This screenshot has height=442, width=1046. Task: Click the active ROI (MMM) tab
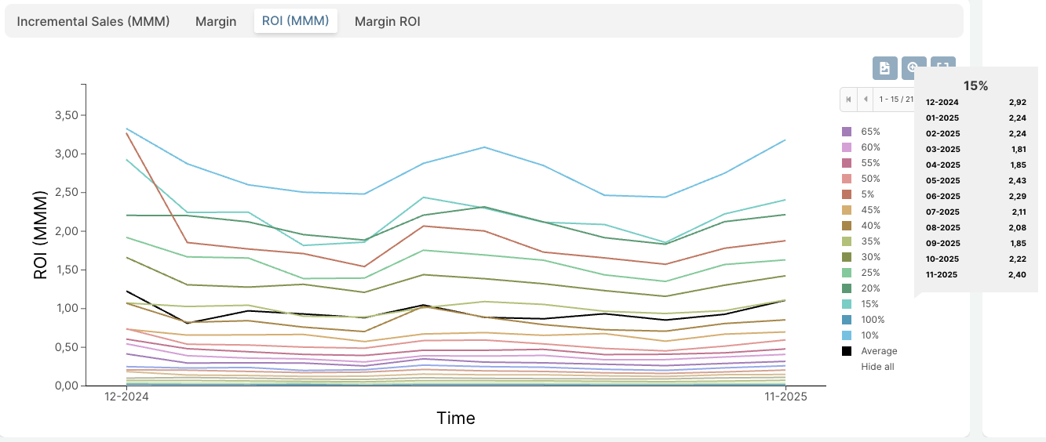296,21
